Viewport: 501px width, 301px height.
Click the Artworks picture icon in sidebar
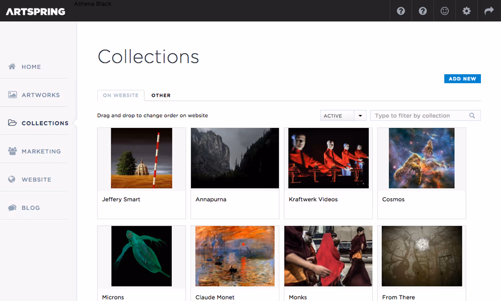tap(13, 95)
